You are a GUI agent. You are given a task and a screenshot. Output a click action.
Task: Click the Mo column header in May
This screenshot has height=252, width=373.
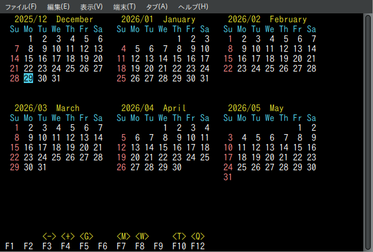coord(242,118)
